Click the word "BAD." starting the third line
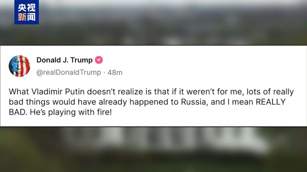 [x=18, y=112]
